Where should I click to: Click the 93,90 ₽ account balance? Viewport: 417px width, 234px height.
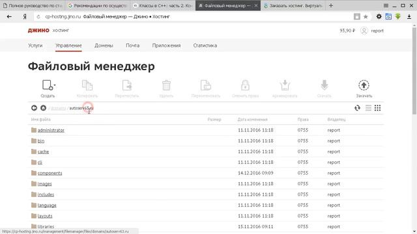click(347, 31)
